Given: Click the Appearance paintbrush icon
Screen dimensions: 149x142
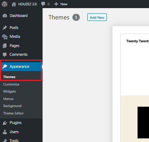Looking at the screenshot, I should (x=5, y=66).
